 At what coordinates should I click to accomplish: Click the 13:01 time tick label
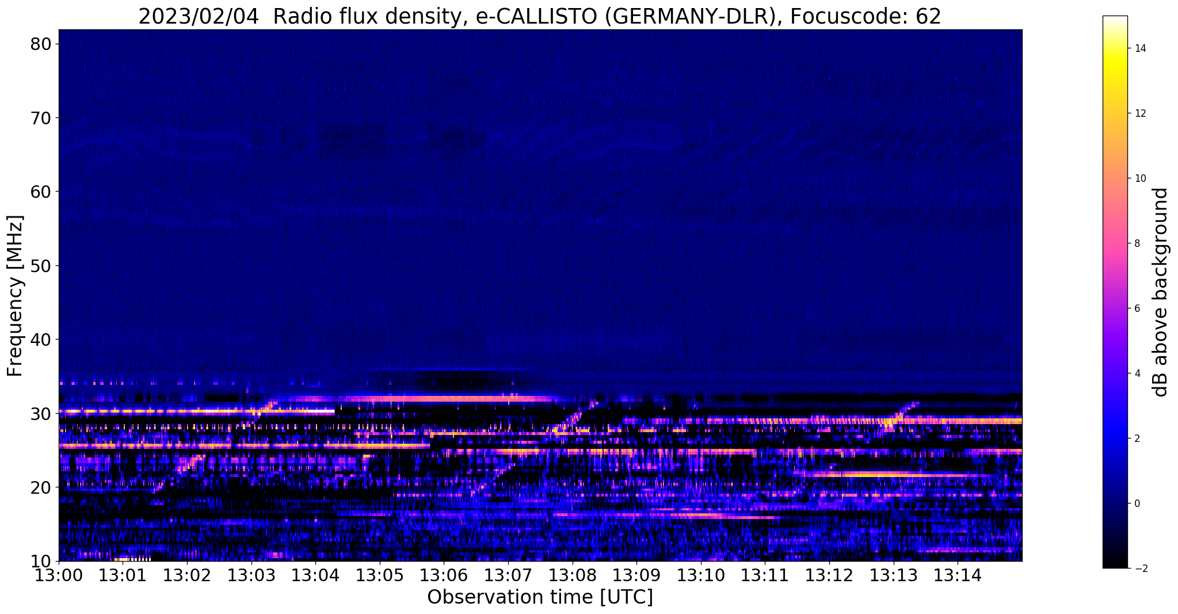point(123,575)
